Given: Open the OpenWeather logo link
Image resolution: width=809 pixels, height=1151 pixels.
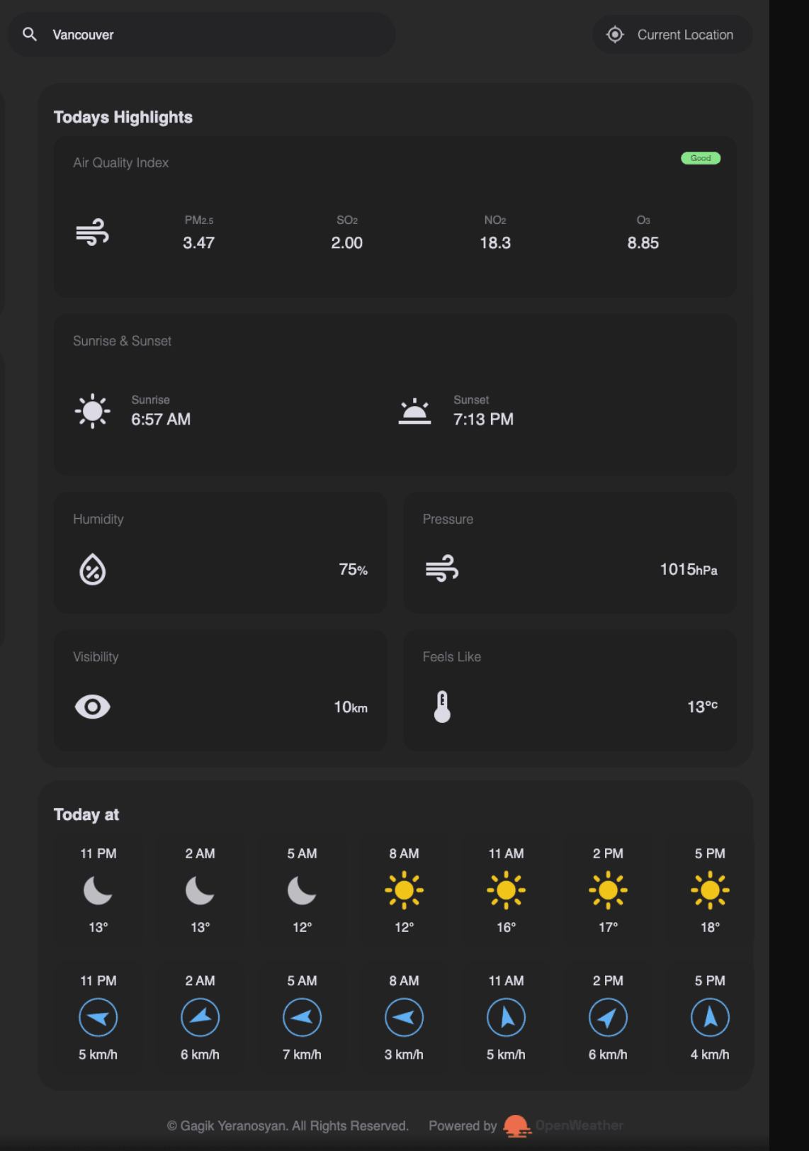Looking at the screenshot, I should tap(563, 1125).
